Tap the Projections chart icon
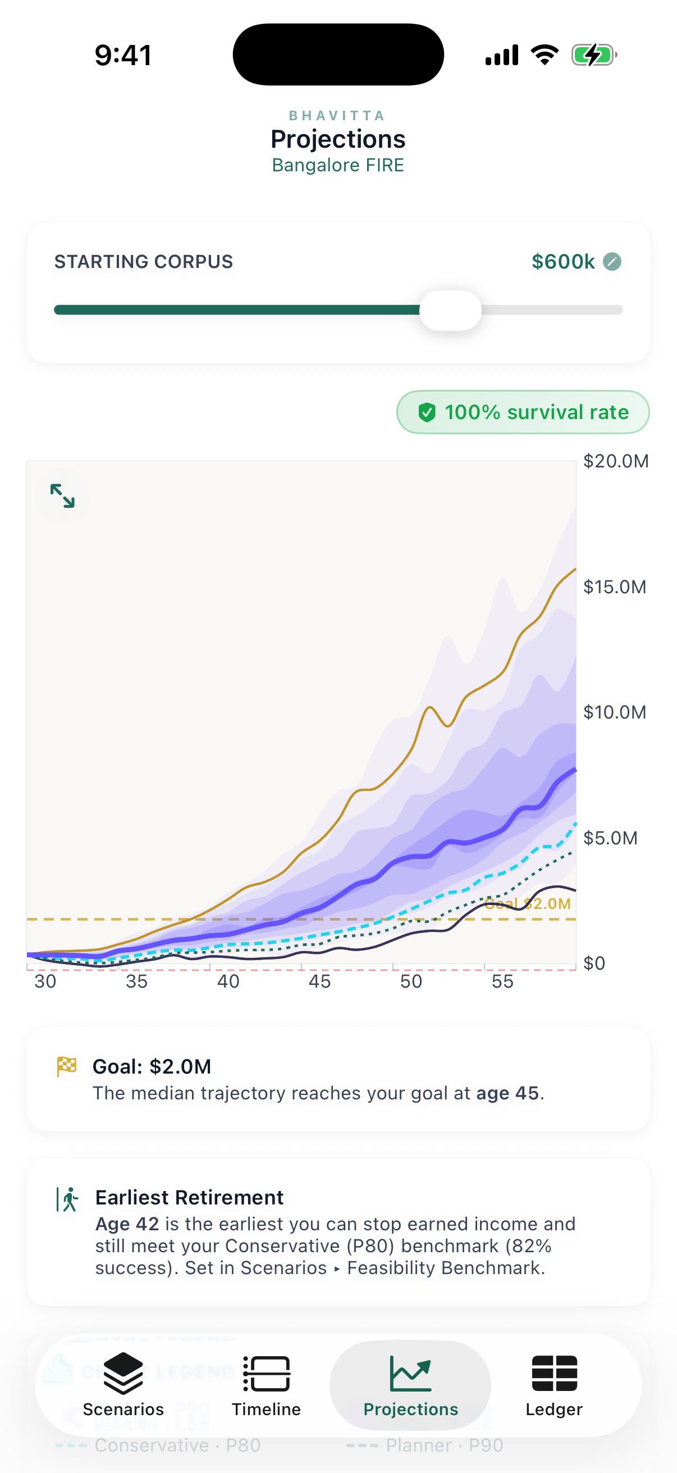Viewport: 677px width, 1473px height. 411,1374
